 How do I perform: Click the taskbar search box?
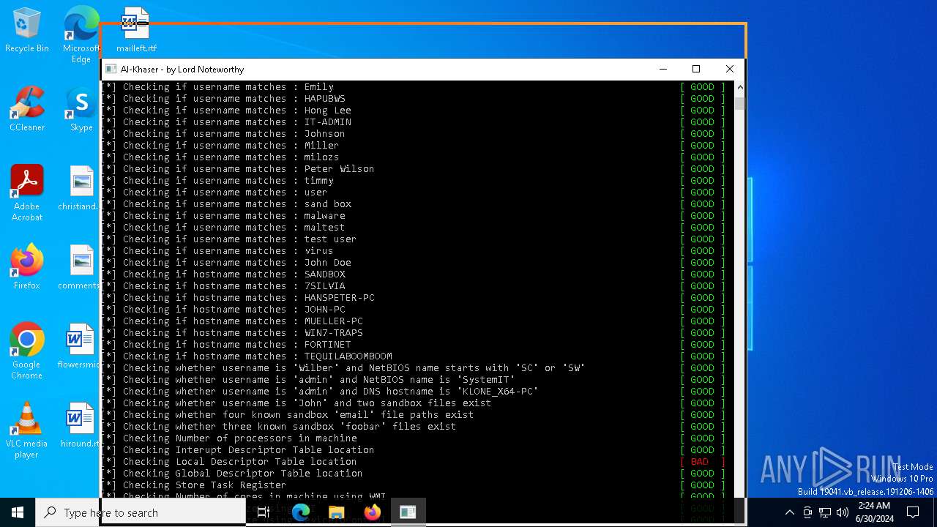click(141, 512)
